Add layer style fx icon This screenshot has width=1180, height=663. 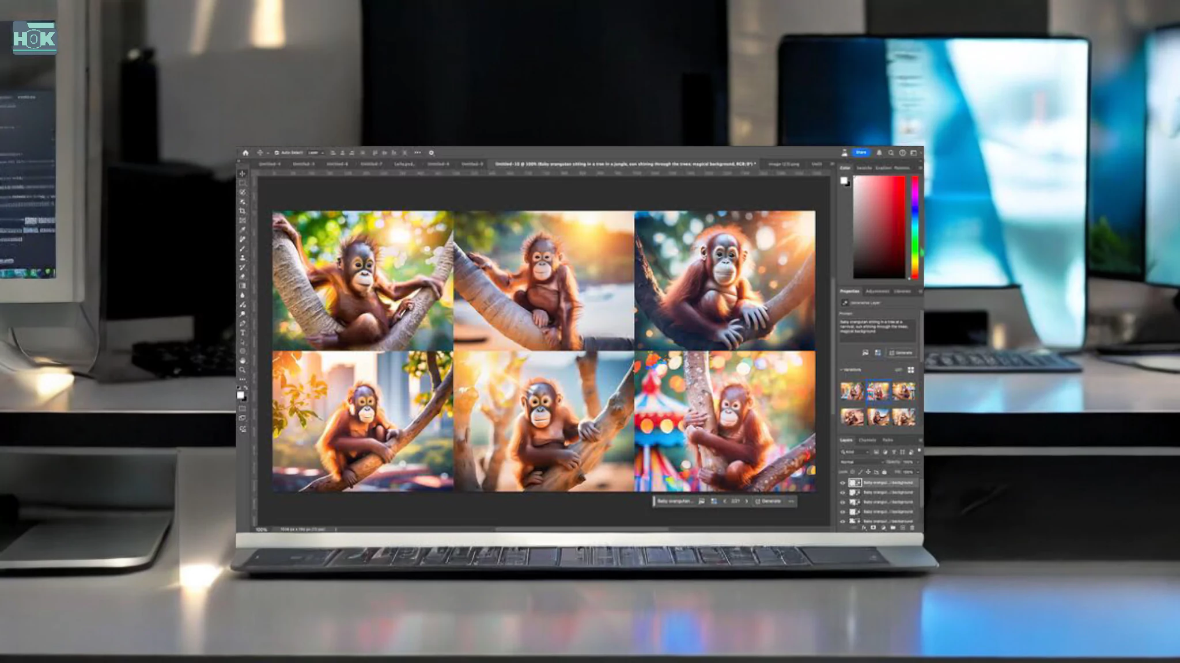[x=864, y=528]
